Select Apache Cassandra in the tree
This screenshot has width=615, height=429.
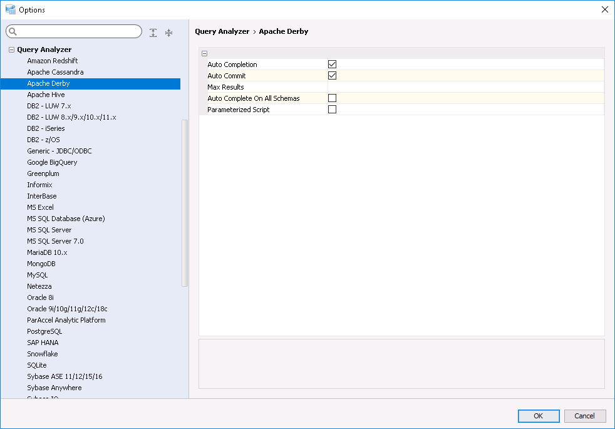click(x=55, y=72)
